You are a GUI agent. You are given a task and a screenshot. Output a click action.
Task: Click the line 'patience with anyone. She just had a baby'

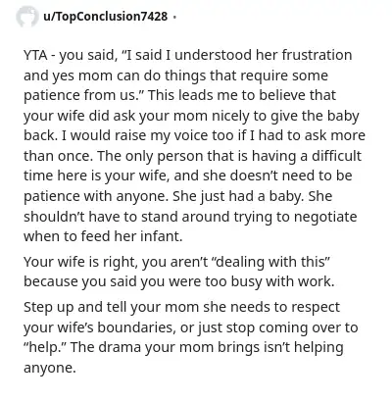178,196
